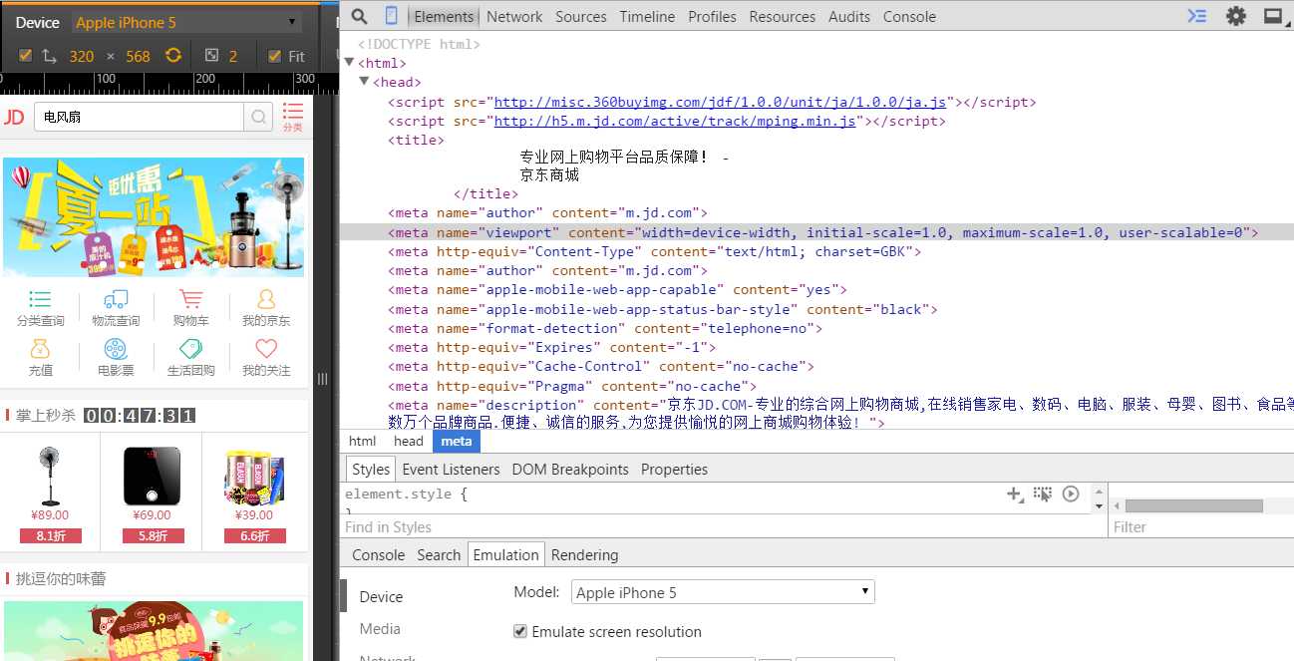Select the meta viewport element line
This screenshot has width=1294, height=661.
(x=816, y=232)
